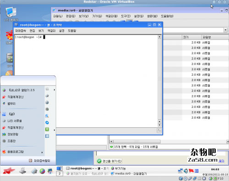Open 보기(V) menu in the file manager
The height and width of the screenshot is (181, 229).
point(84,16)
